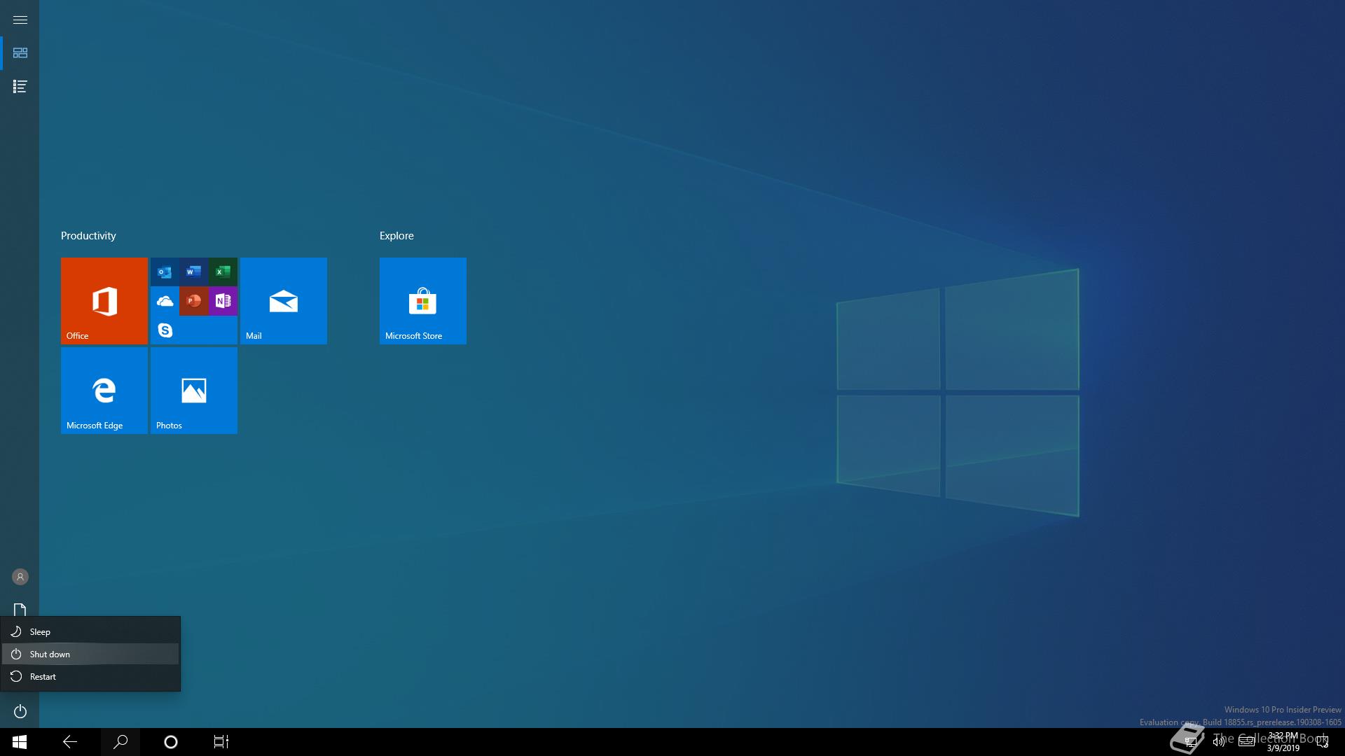Viewport: 1345px width, 756px height.
Task: Open the touch keyboard tray icon
Action: pyautogui.click(x=1246, y=742)
